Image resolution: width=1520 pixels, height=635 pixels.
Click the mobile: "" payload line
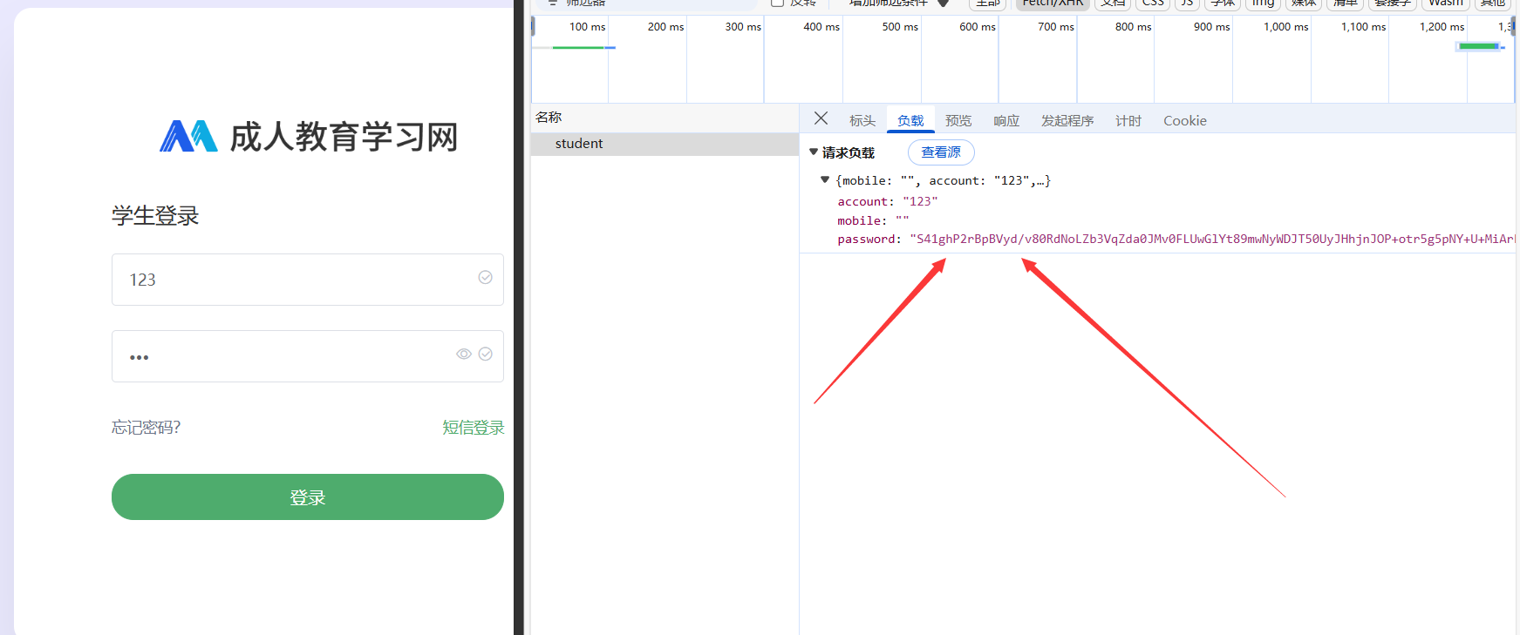[x=873, y=220]
